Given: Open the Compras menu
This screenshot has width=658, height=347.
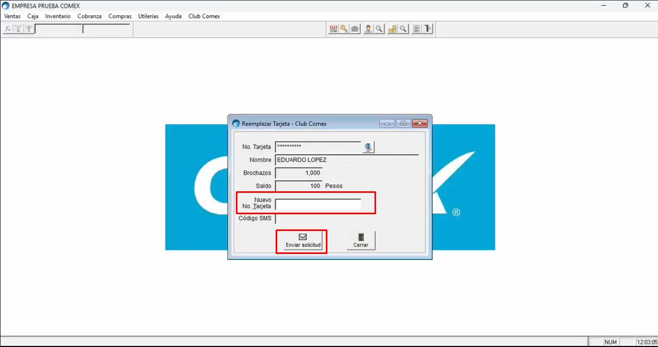Looking at the screenshot, I should pyautogui.click(x=120, y=16).
